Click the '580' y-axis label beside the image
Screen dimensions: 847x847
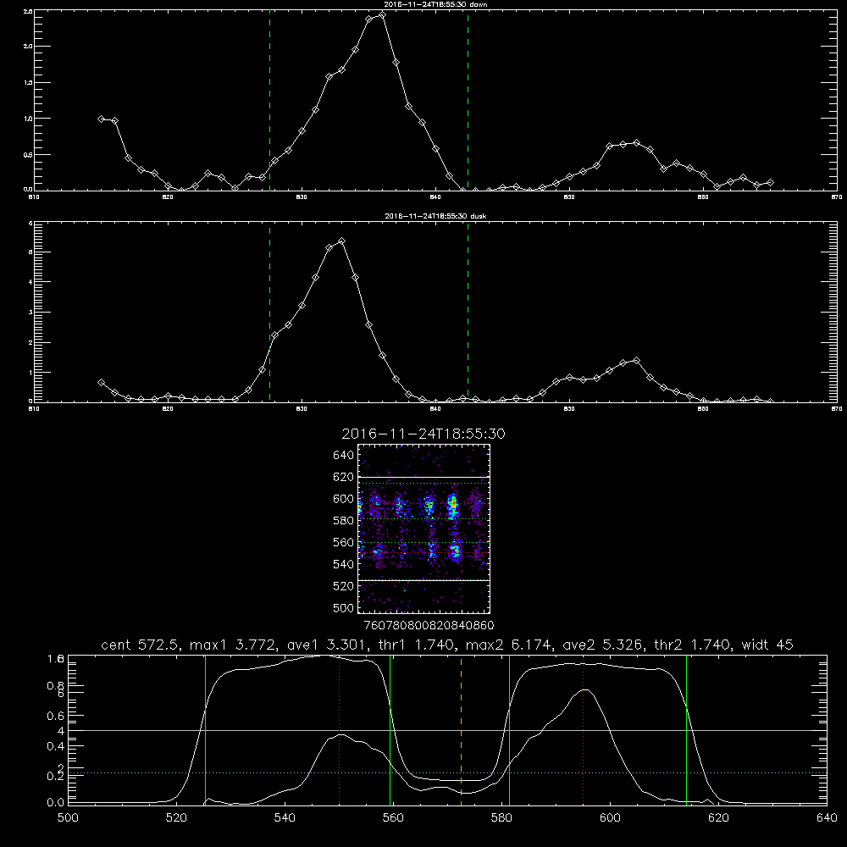343,520
